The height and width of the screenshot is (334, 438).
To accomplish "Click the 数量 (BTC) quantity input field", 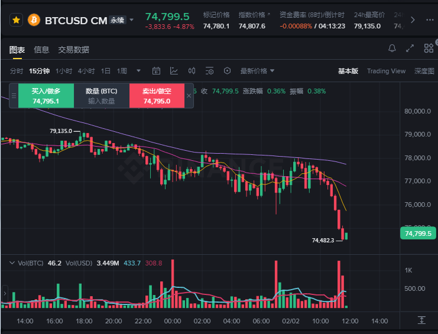I will tap(102, 96).
